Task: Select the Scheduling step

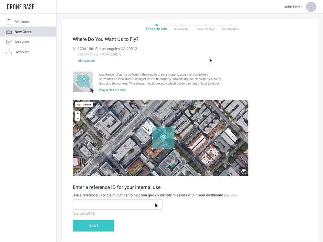Action: coord(181,29)
